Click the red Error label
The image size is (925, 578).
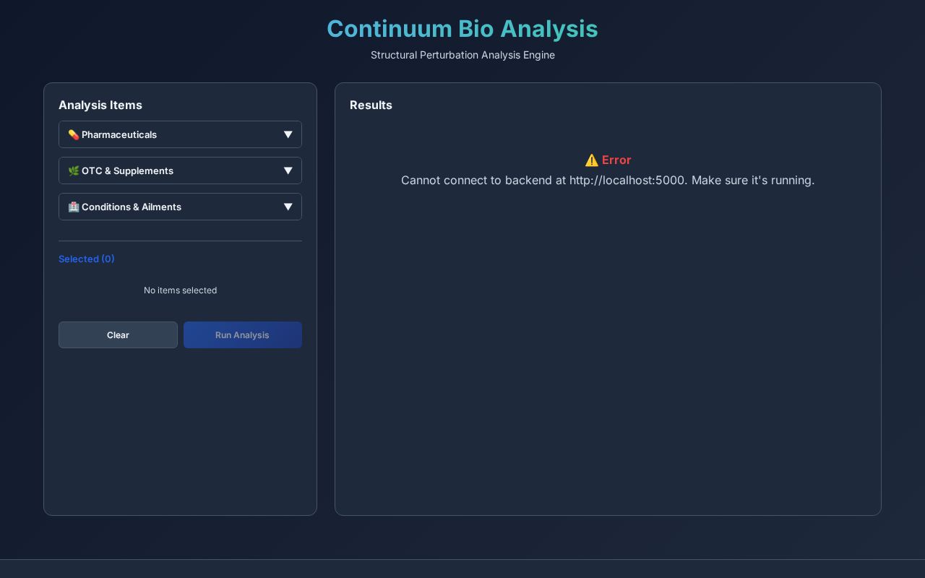click(x=616, y=160)
